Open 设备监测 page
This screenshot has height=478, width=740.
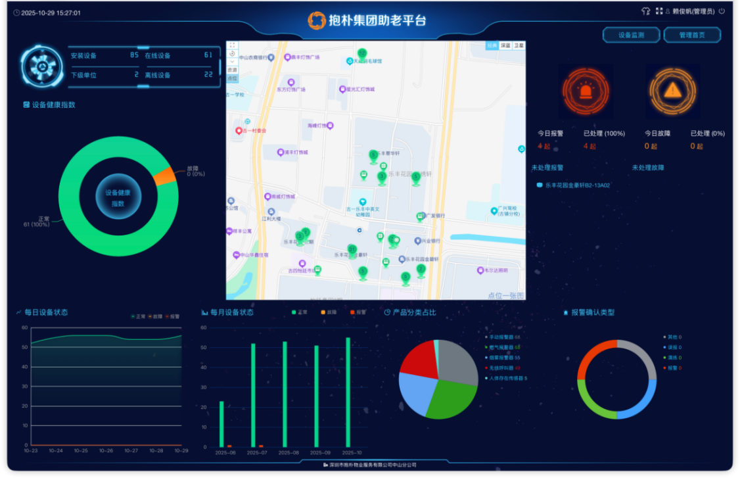pos(630,36)
